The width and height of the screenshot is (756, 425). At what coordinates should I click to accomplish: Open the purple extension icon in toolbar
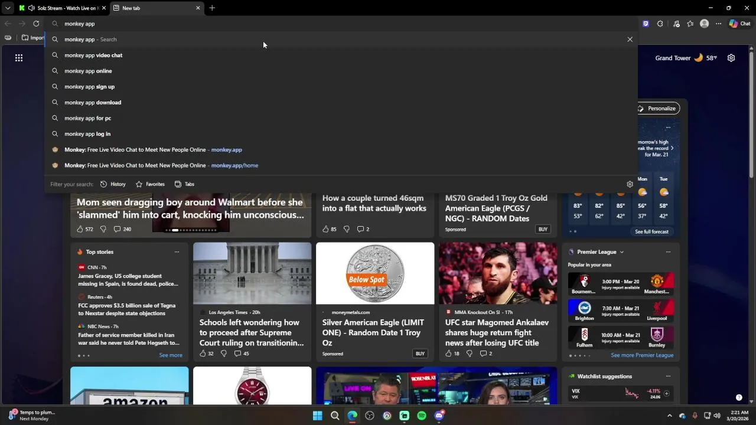point(646,24)
